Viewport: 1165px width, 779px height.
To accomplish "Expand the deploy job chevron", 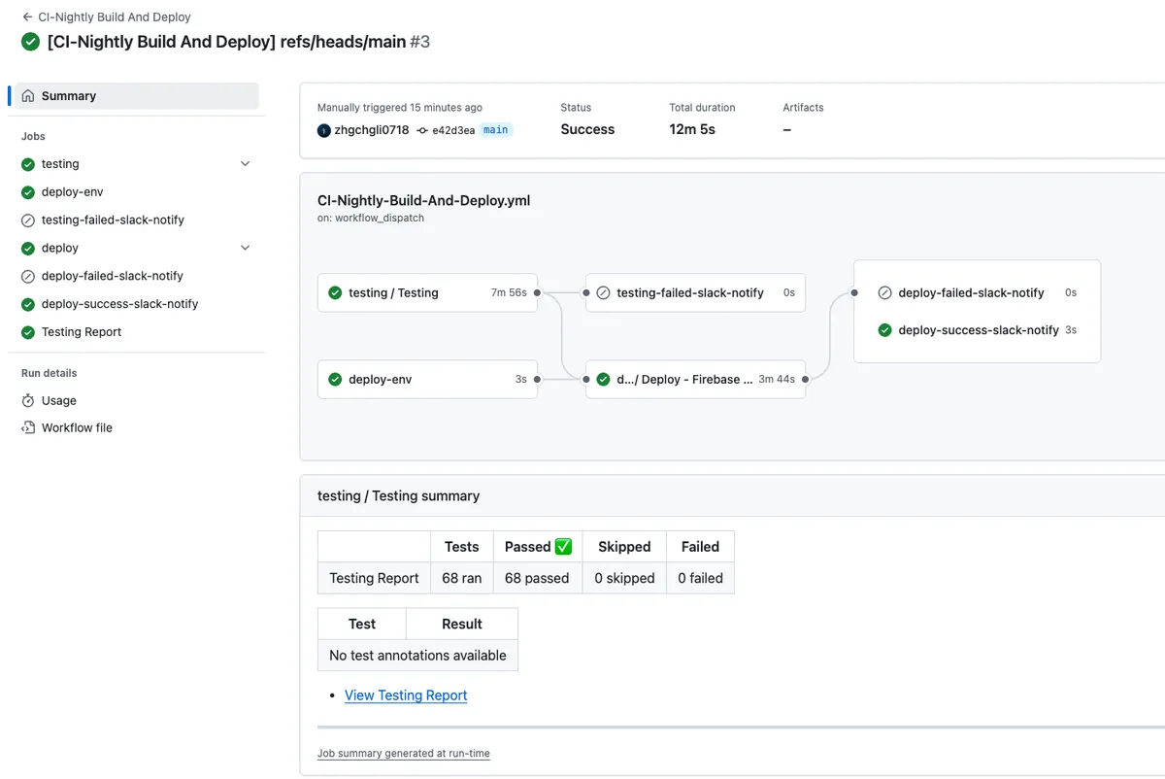I will click(x=245, y=248).
